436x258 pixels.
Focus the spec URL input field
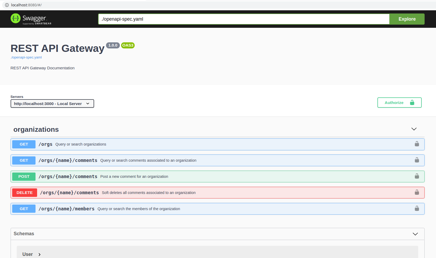point(244,19)
